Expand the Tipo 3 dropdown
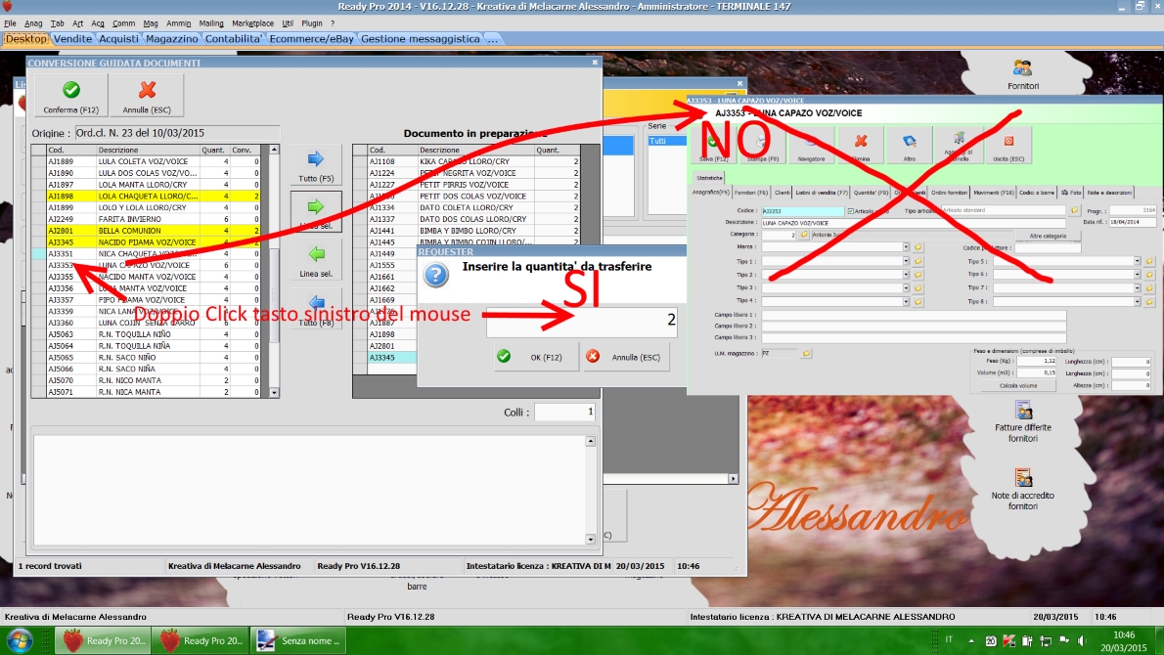Image resolution: width=1164 pixels, height=655 pixels. 906,287
